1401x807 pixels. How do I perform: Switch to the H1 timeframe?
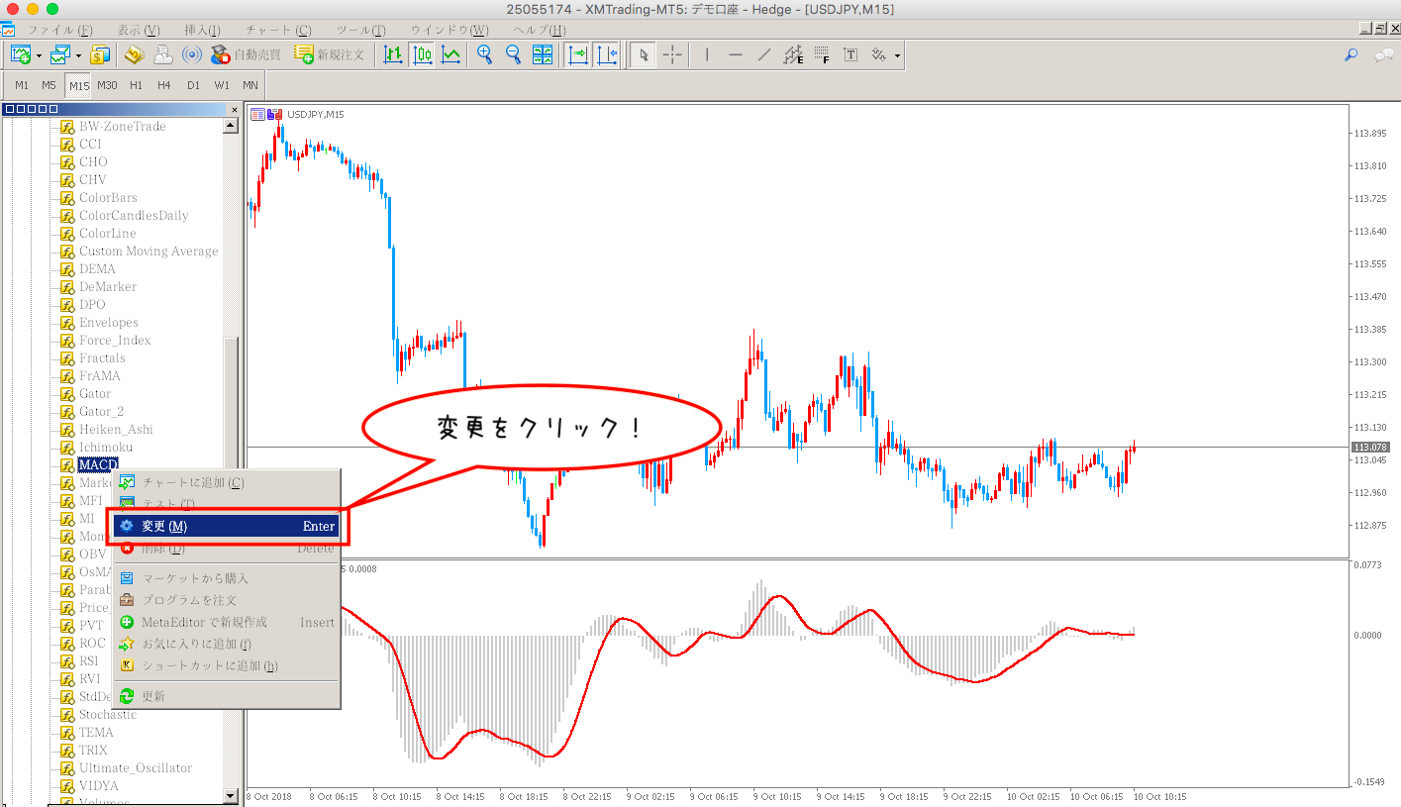point(136,85)
